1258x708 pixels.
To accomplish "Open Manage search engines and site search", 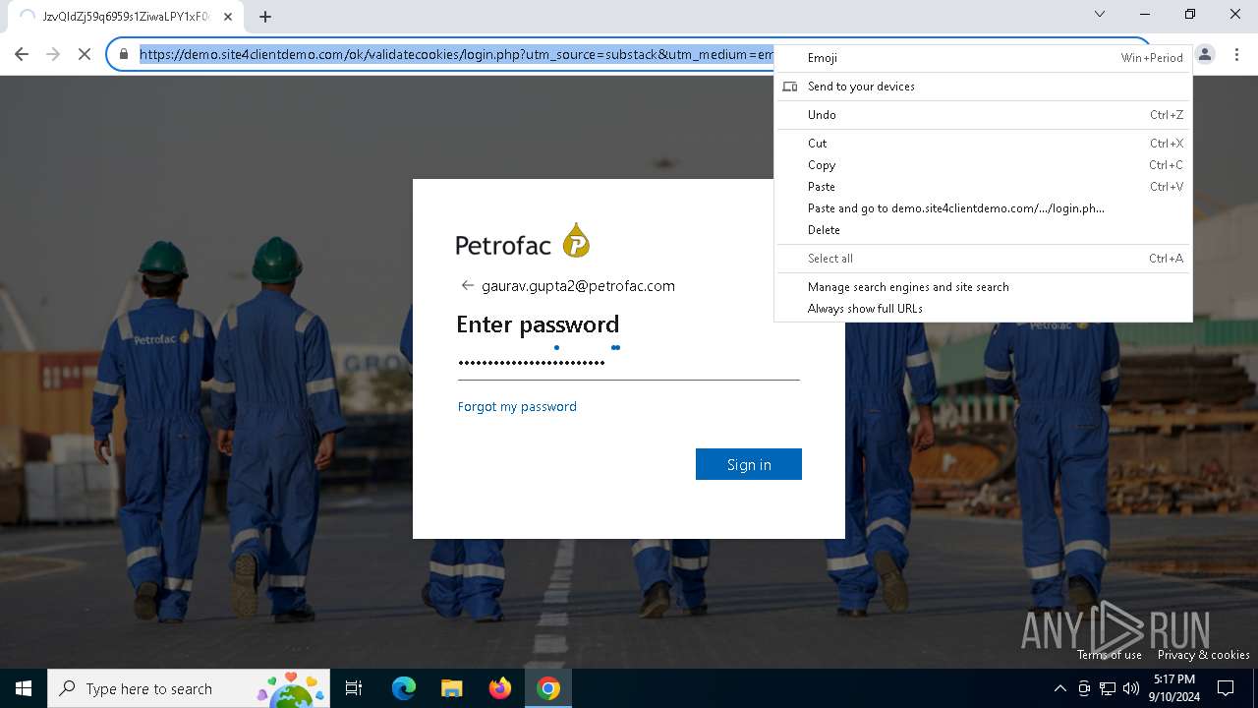I will (983, 287).
